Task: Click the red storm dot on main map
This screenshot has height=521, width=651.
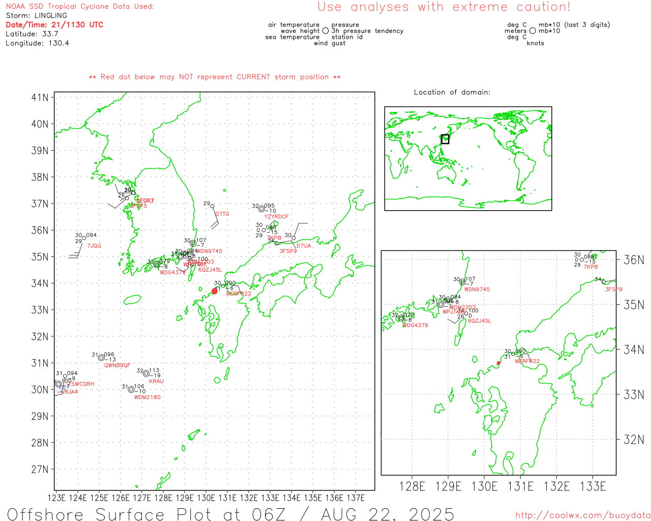Action: tap(215, 291)
